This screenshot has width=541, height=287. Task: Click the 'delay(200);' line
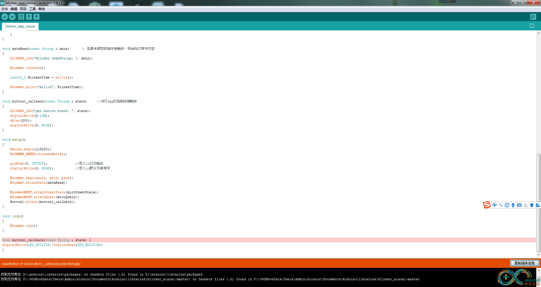21,120
